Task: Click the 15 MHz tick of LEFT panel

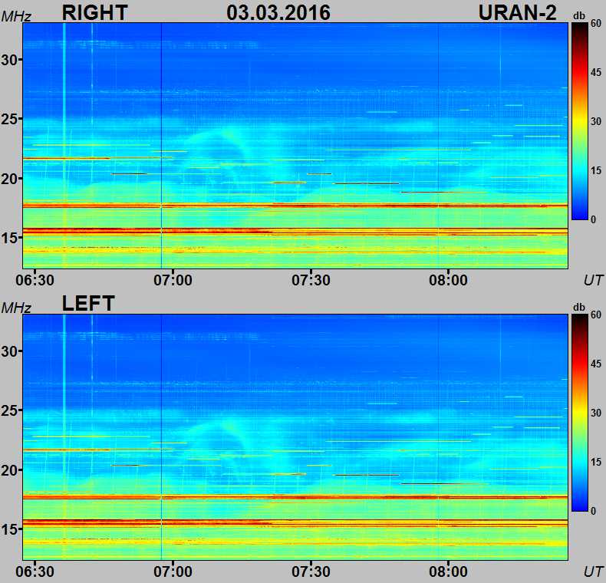Action: pyautogui.click(x=9, y=529)
